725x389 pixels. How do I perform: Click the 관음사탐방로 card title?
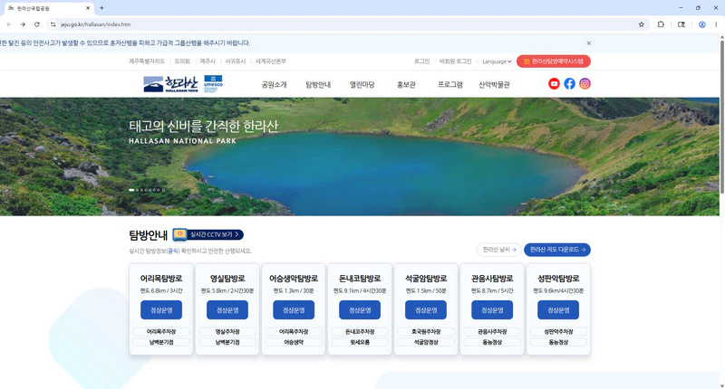pyautogui.click(x=492, y=279)
